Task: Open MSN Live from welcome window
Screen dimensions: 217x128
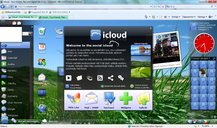Action: (x=74, y=100)
